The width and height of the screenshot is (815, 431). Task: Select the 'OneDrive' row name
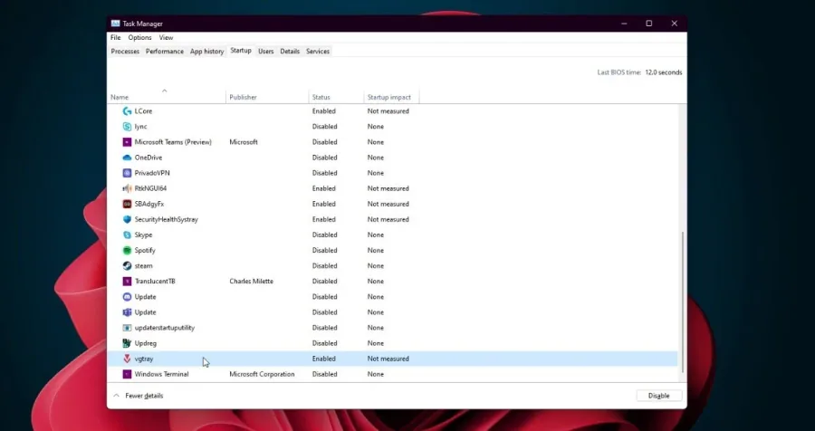149,158
